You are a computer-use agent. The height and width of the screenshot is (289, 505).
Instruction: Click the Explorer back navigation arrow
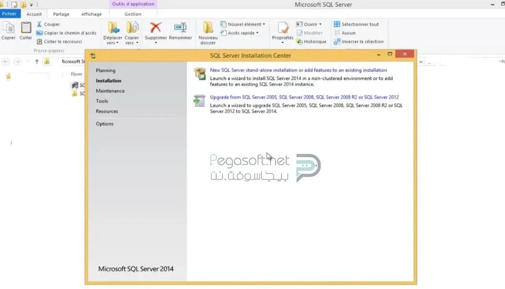6,61
